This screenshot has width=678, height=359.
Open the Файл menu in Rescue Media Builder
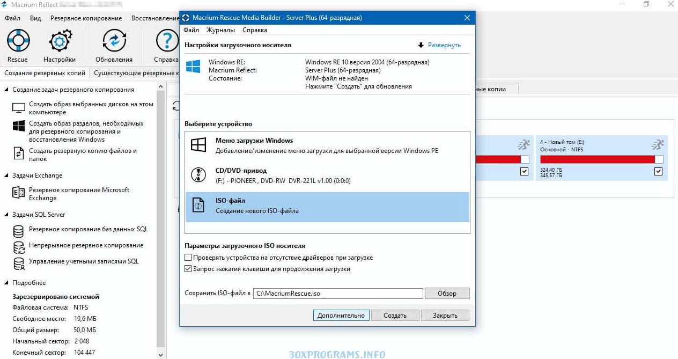(191, 30)
